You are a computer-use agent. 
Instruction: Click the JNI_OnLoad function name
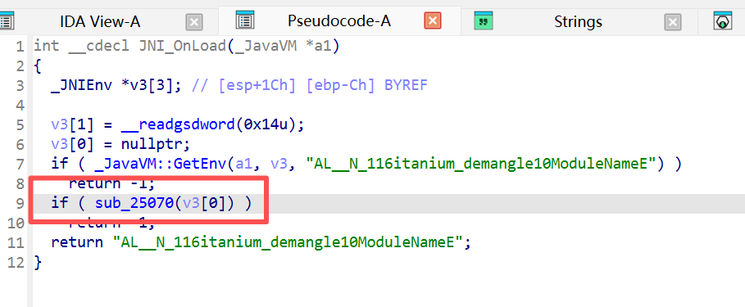coord(183,46)
